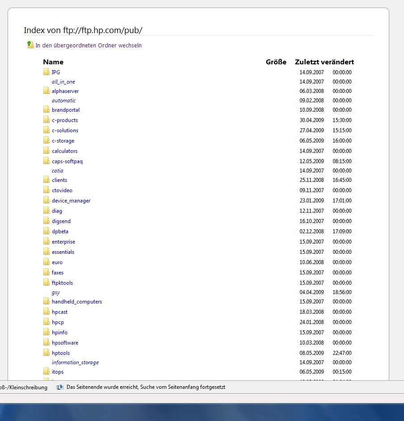Click the folder icon next to brandportal

pyautogui.click(x=46, y=109)
